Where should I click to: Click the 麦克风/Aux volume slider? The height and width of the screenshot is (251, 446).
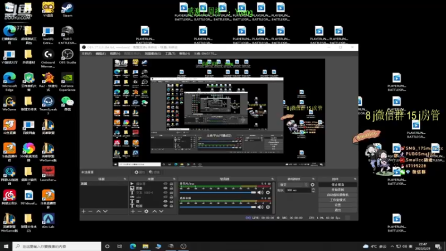pyautogui.click(x=218, y=192)
